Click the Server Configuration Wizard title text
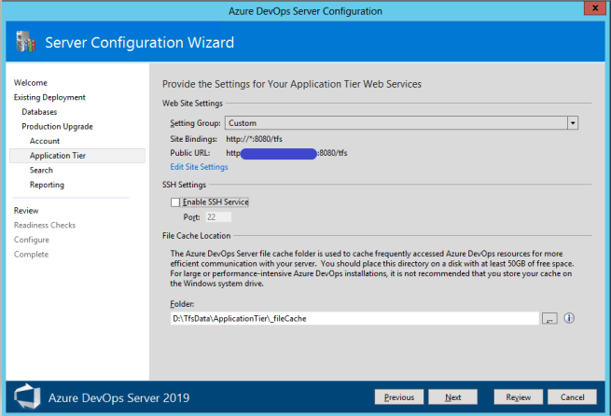The width and height of the screenshot is (611, 416). [x=140, y=43]
